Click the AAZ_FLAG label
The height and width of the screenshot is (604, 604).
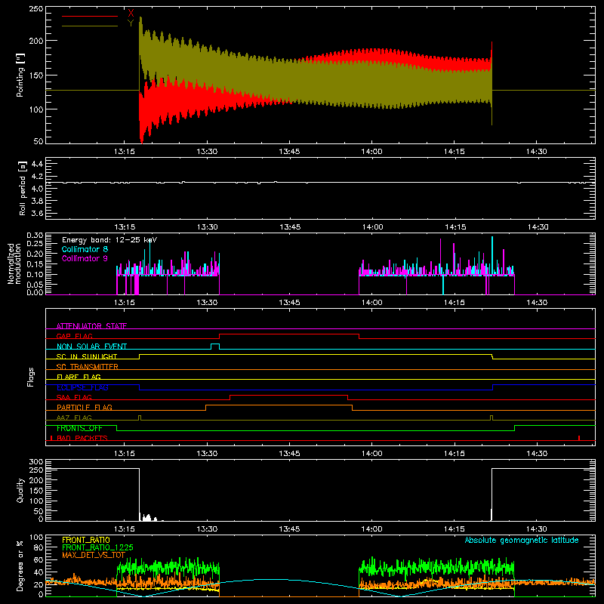click(x=74, y=418)
